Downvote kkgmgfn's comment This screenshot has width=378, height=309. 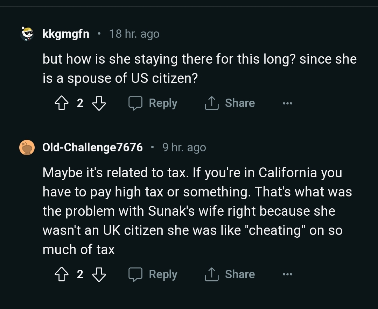point(99,103)
